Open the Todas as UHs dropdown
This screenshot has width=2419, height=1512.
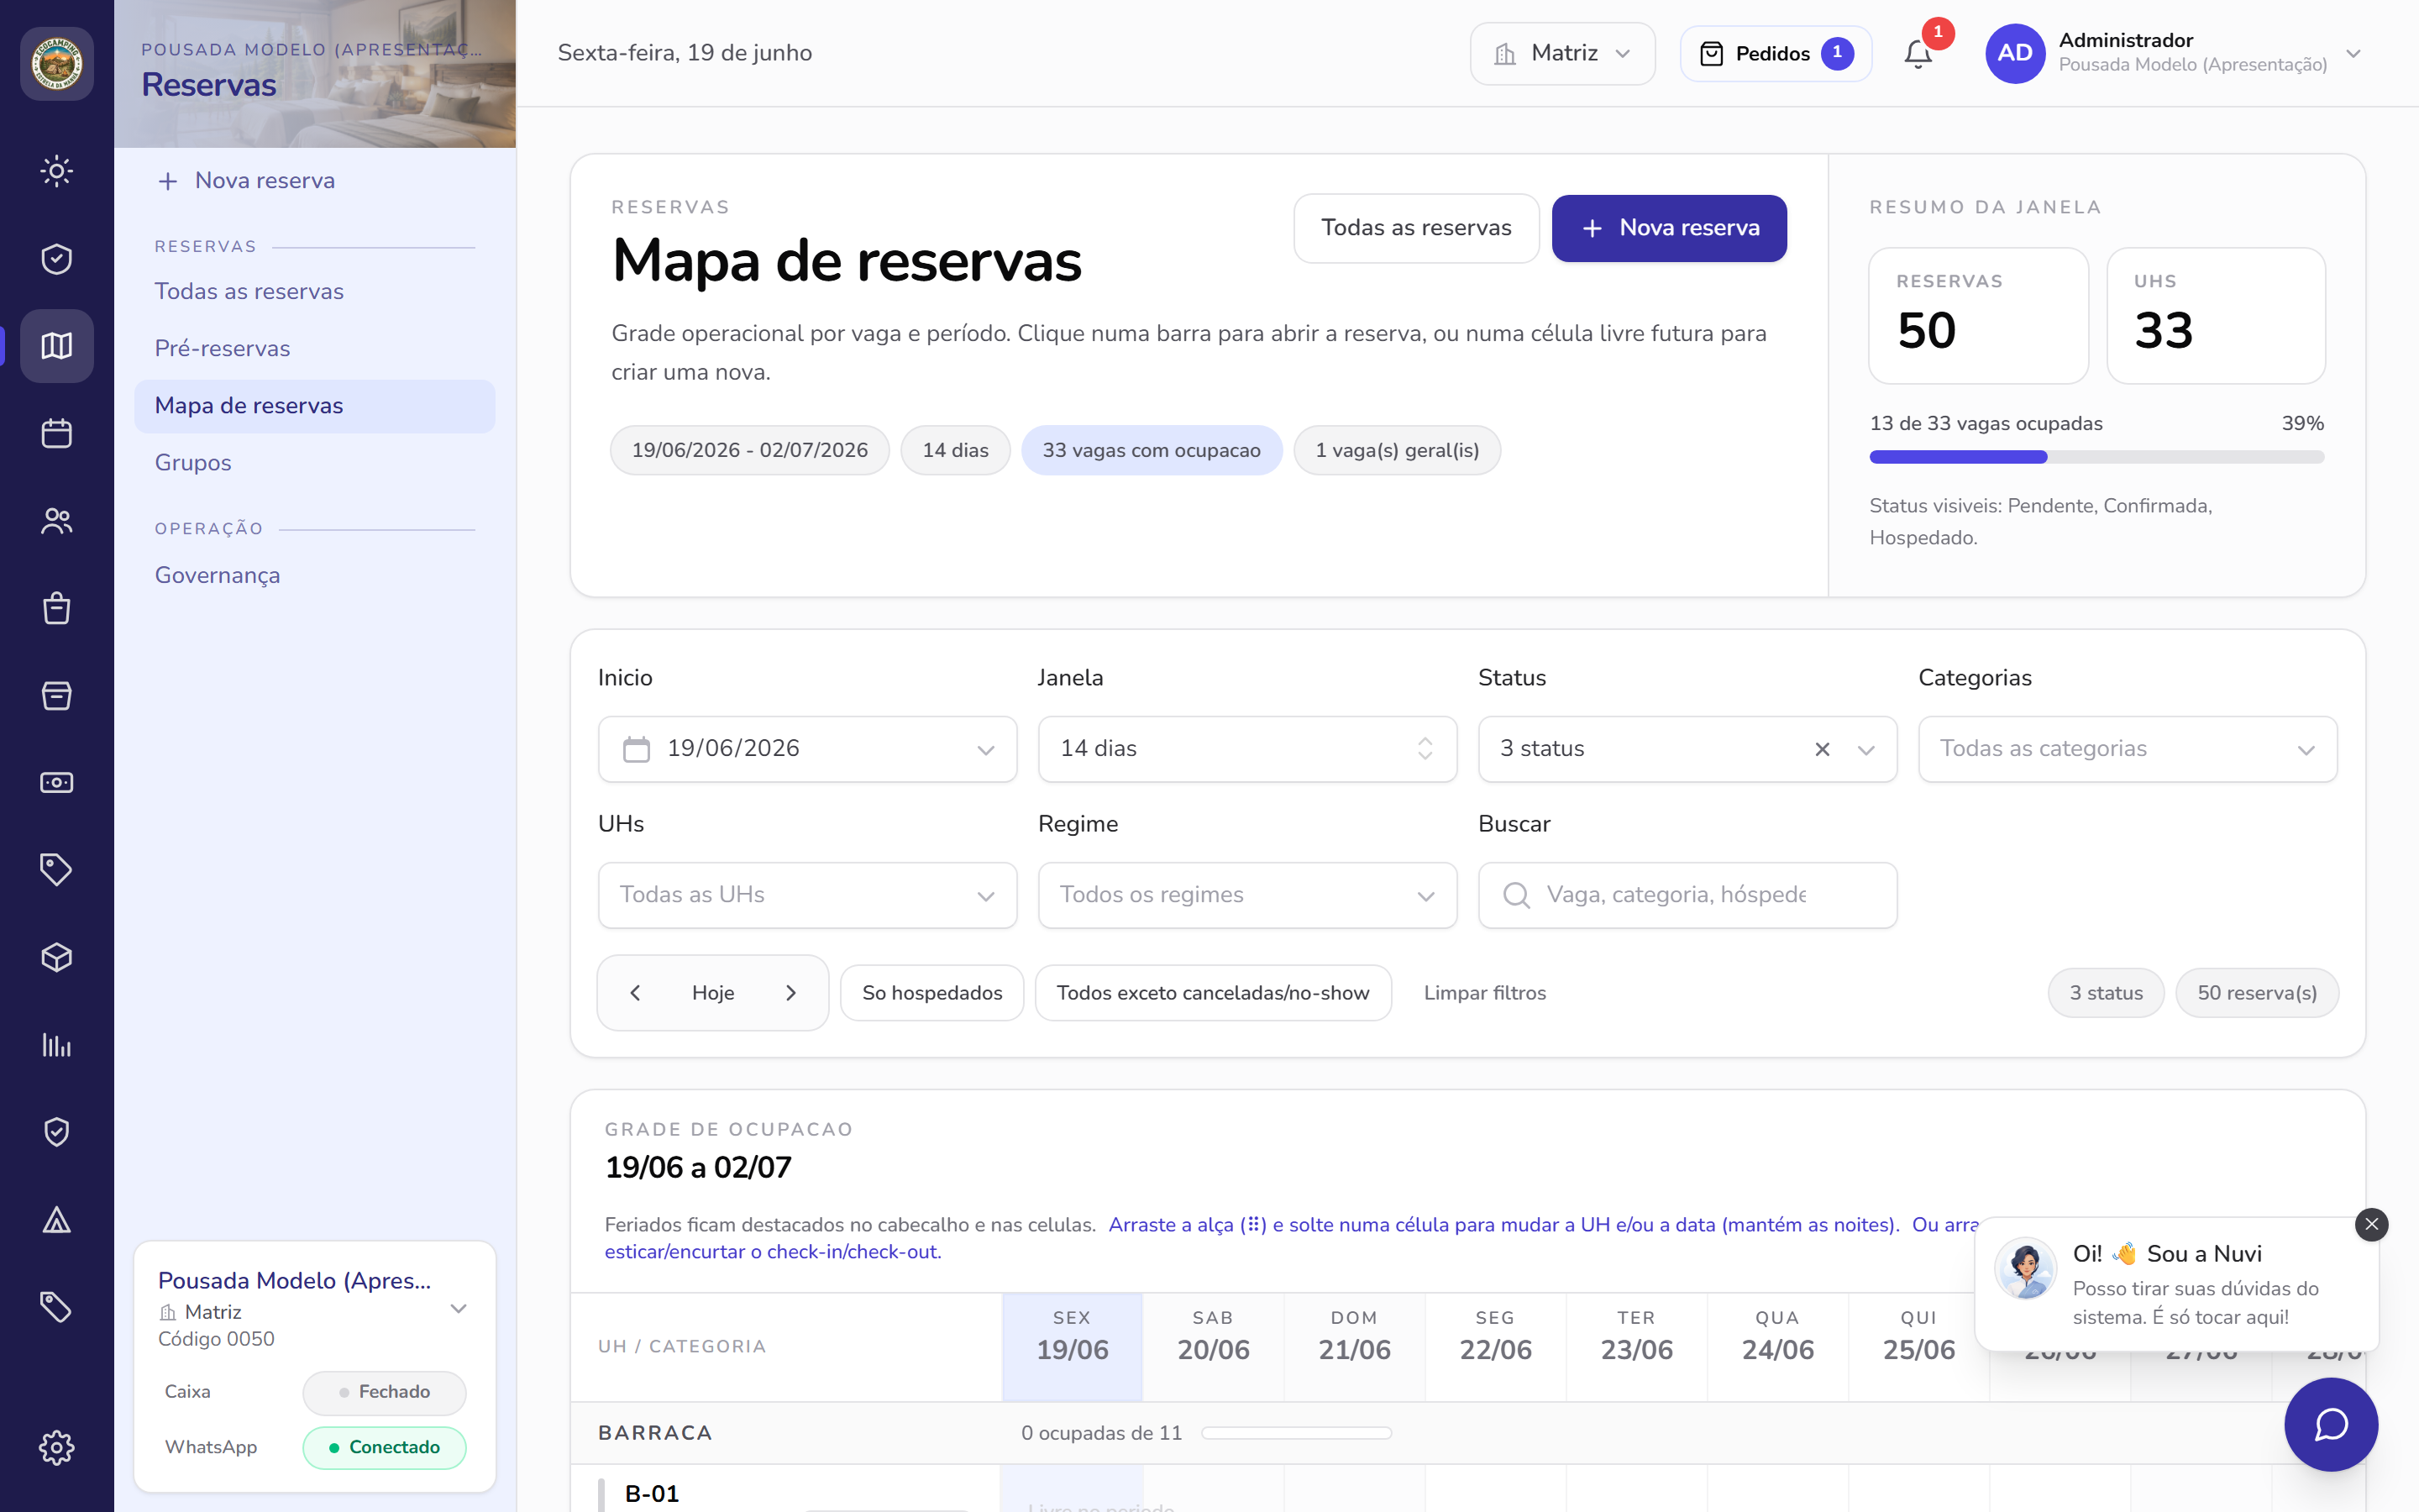(x=808, y=895)
